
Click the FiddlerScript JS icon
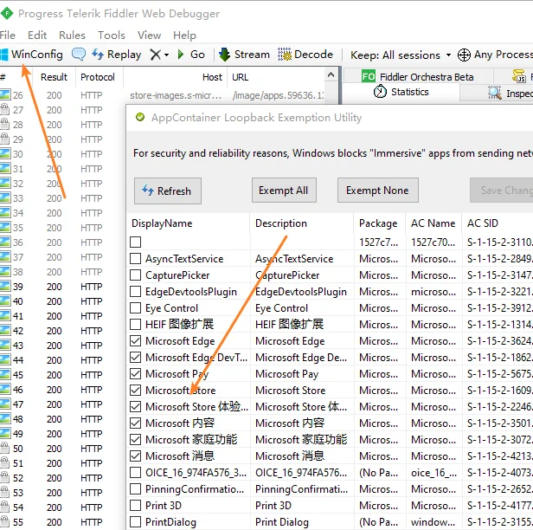(519, 76)
